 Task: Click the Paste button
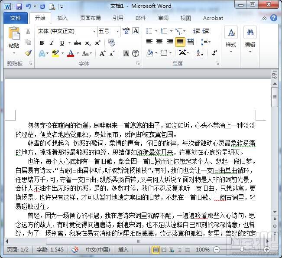[14, 39]
